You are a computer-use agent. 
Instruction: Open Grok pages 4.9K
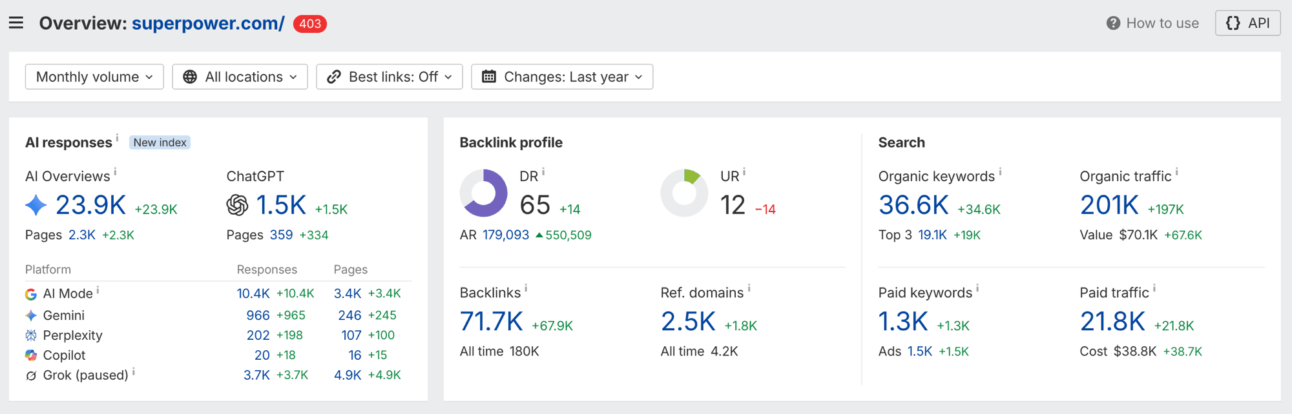click(x=348, y=375)
